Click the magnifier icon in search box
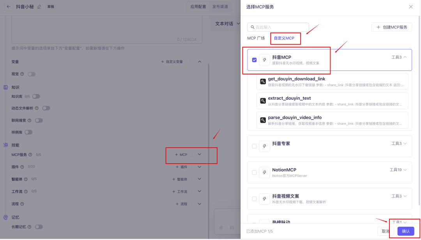The width and height of the screenshot is (421, 240). 252,27
